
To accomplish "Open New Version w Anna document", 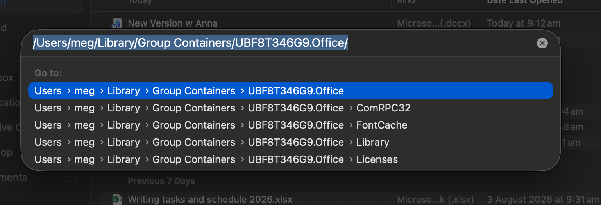I will tap(173, 23).
